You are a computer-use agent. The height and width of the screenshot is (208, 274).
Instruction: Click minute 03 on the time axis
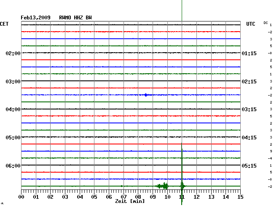[x=65, y=197]
